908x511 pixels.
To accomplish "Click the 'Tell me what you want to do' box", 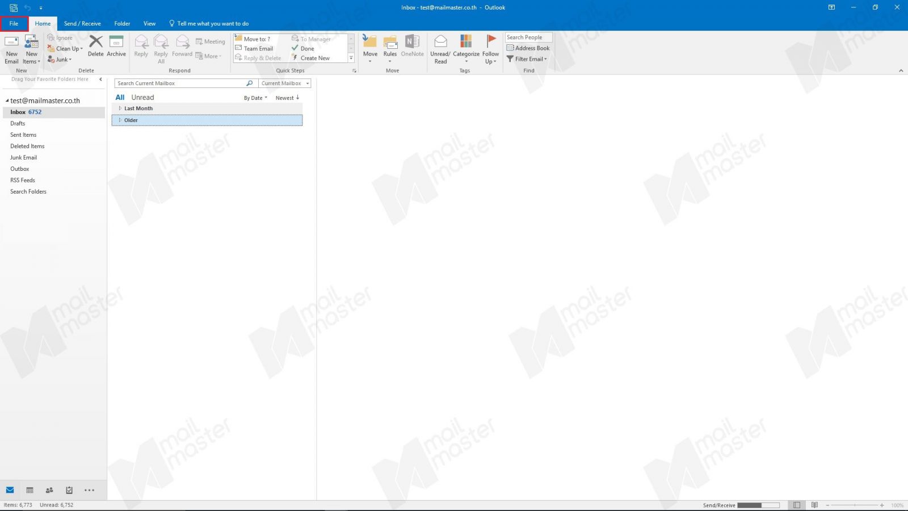I will (209, 24).
